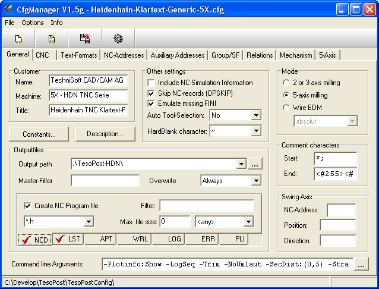This screenshot has height=289, width=379.
Task: Click the Description... button
Action: [x=105, y=134]
